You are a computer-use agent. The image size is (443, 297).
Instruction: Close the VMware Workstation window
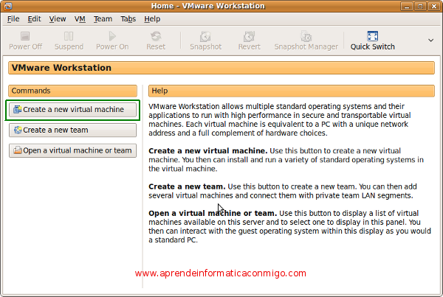pos(433,6)
